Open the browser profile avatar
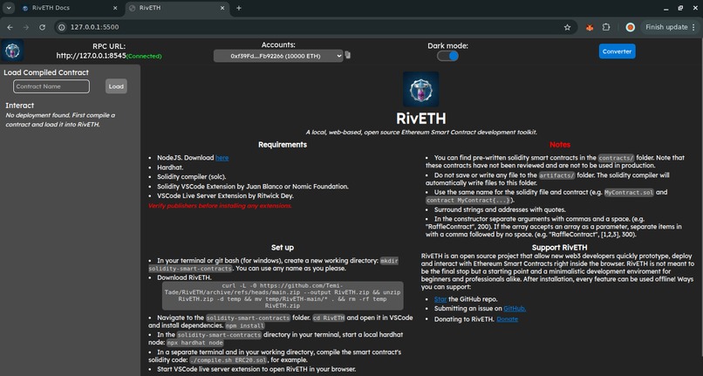703x376 pixels. click(x=630, y=27)
